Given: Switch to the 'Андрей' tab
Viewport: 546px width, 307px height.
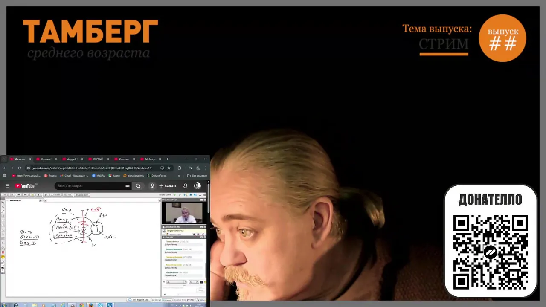Looking at the screenshot, I should coord(72,159).
